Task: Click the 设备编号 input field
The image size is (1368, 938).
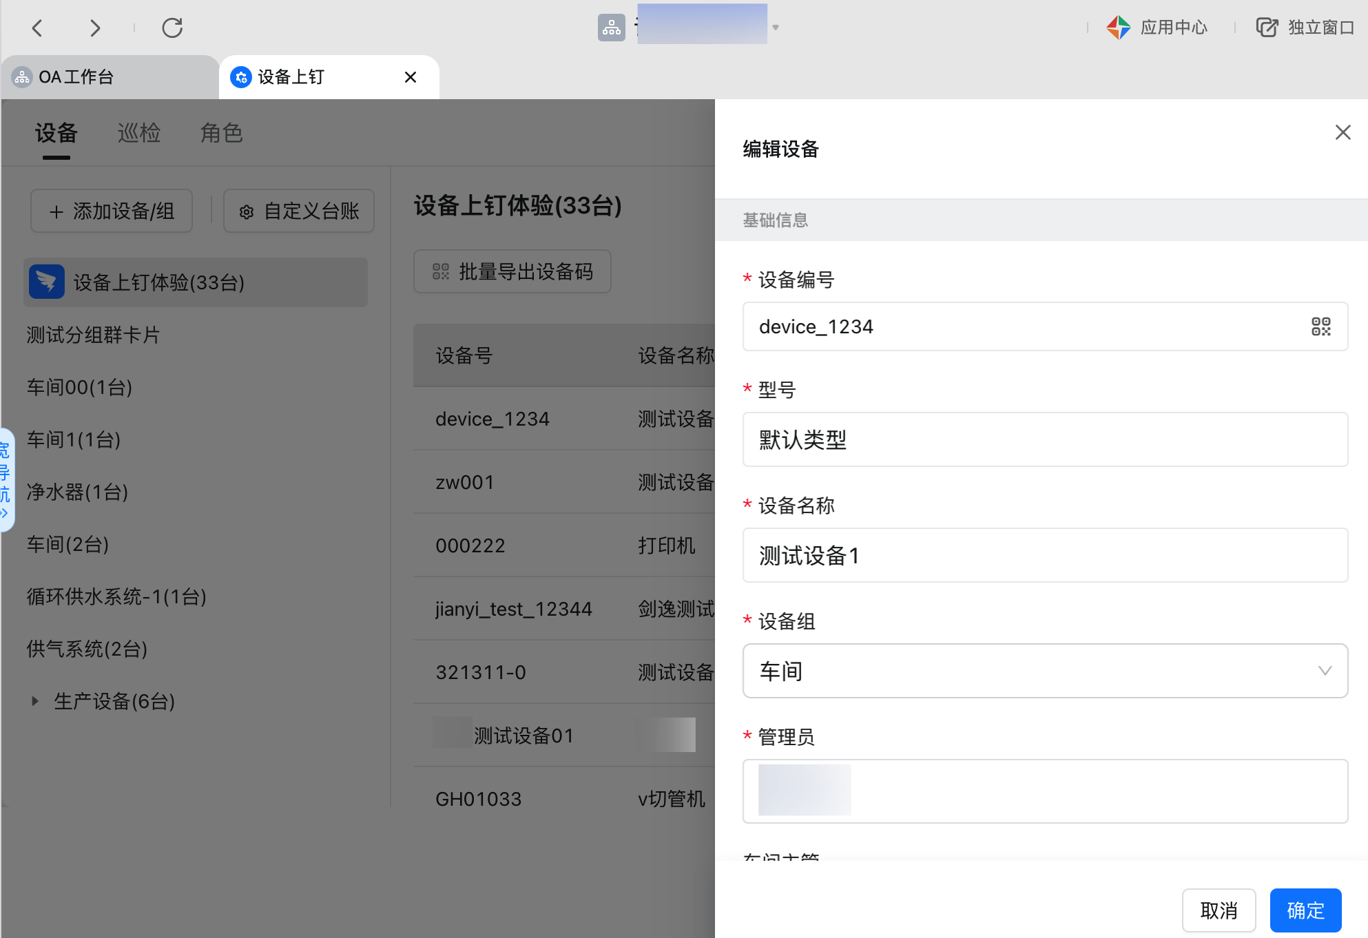Action: tap(1045, 326)
